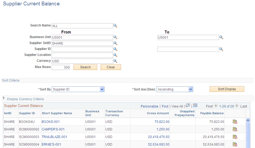Image resolution: width=255 pixels, height=148 pixels.
Task: Click into Supplier SetID field
Action: pos(82,43)
